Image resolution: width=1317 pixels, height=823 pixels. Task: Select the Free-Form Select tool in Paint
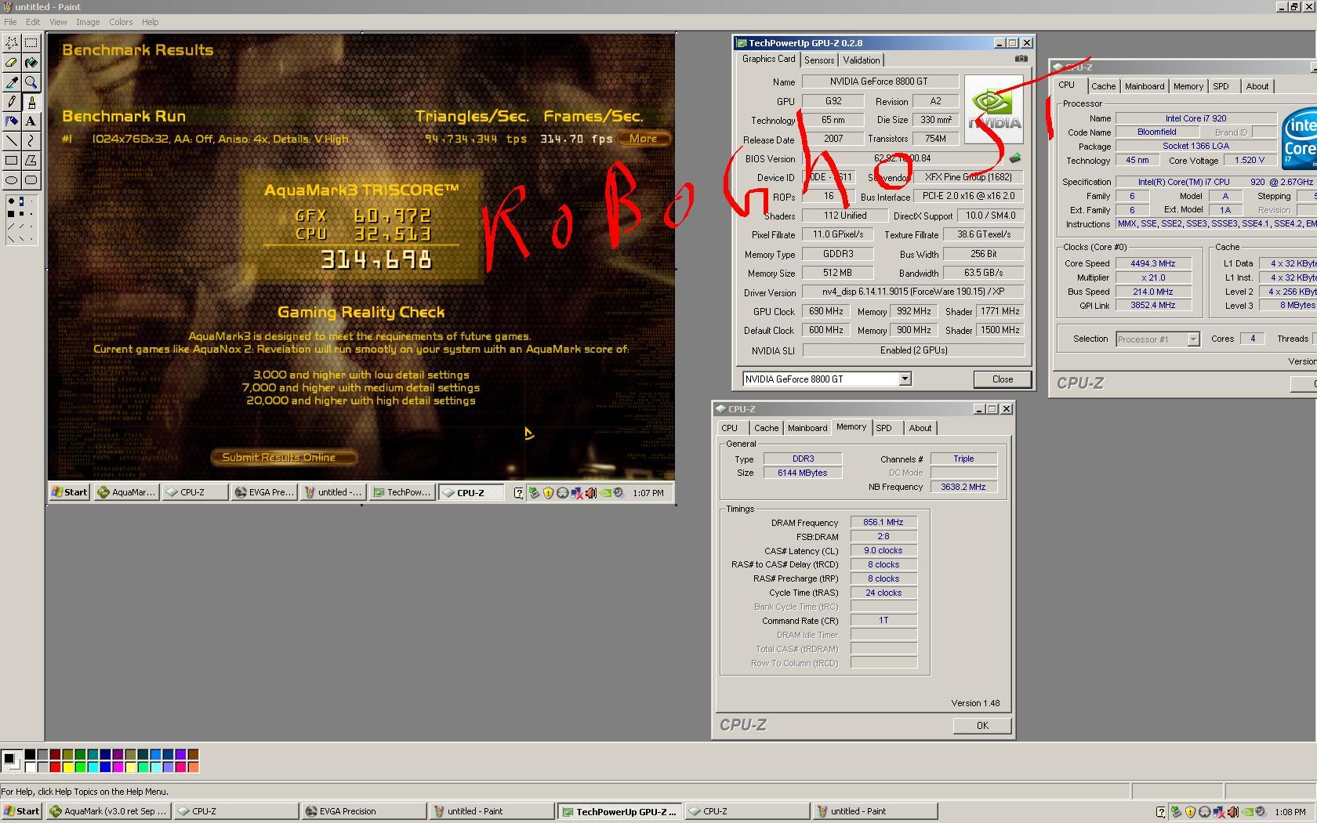[x=12, y=43]
